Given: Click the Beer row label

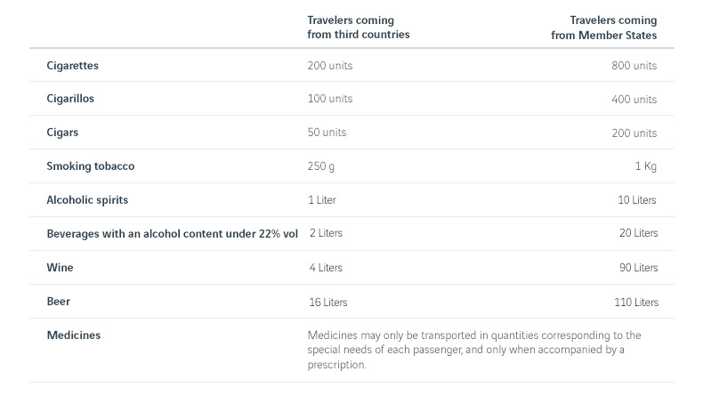Looking at the screenshot, I should point(58,302).
